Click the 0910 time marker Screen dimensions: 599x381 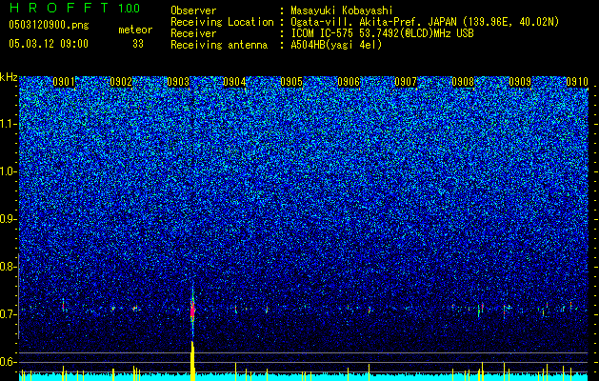coord(577,82)
